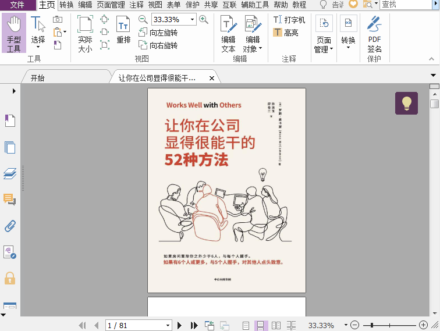Open the Layers panel in sidebar

[x=10, y=173]
